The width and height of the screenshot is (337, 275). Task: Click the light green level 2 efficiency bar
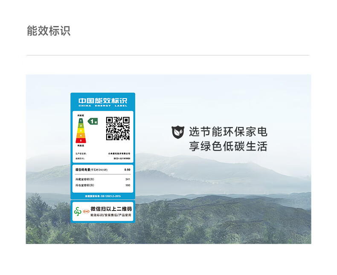[x=81, y=126]
